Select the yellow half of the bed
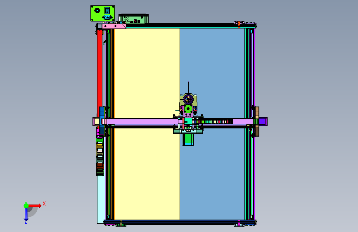The image size is (358, 232). tap(147, 73)
